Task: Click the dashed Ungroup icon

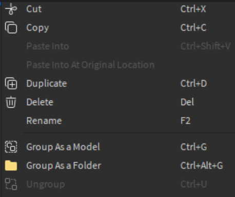Action: tap(11, 184)
